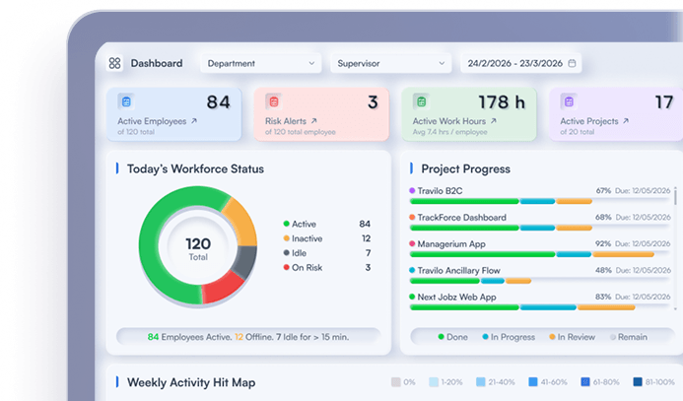683x401 pixels.
Task: Click the green Active legend dot
Action: pos(286,224)
